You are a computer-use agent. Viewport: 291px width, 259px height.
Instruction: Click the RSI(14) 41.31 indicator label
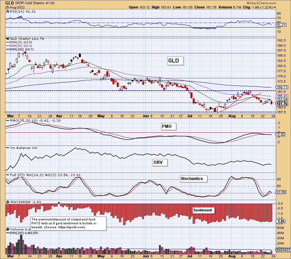pos(23,12)
